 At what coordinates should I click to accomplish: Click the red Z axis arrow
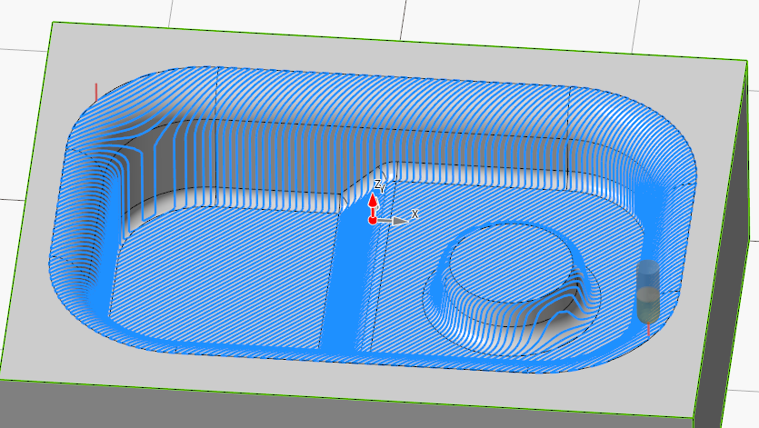pyautogui.click(x=373, y=203)
